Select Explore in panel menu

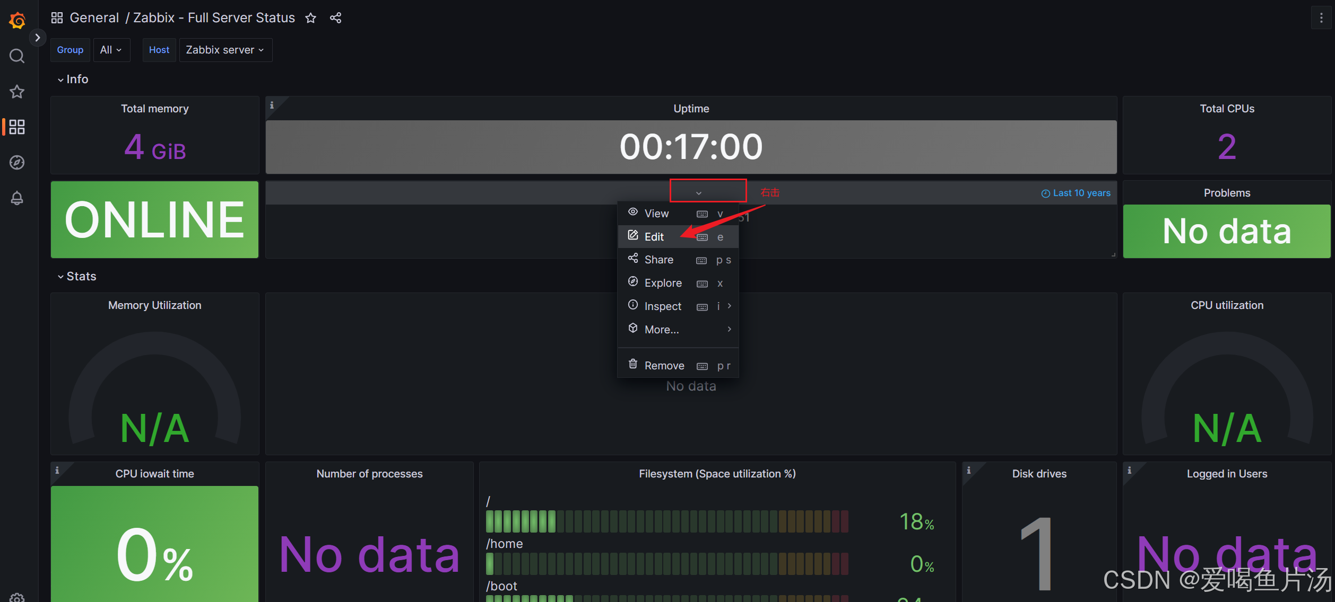pyautogui.click(x=678, y=283)
